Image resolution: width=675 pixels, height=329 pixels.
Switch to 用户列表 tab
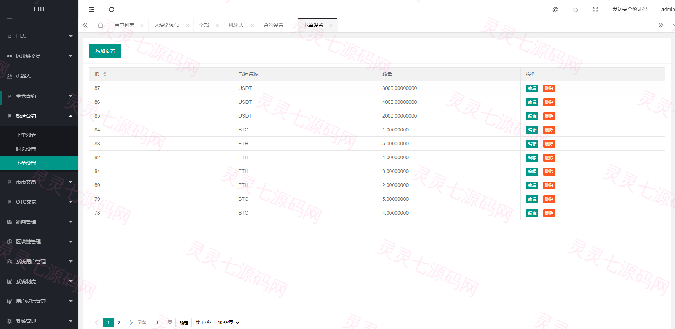[x=124, y=25]
